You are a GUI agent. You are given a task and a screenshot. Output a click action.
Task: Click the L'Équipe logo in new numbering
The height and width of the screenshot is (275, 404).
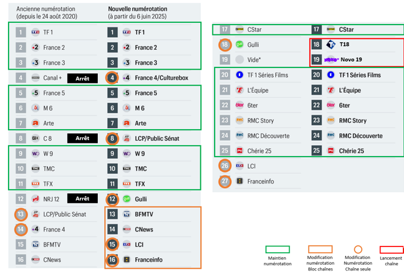pyautogui.click(x=331, y=90)
